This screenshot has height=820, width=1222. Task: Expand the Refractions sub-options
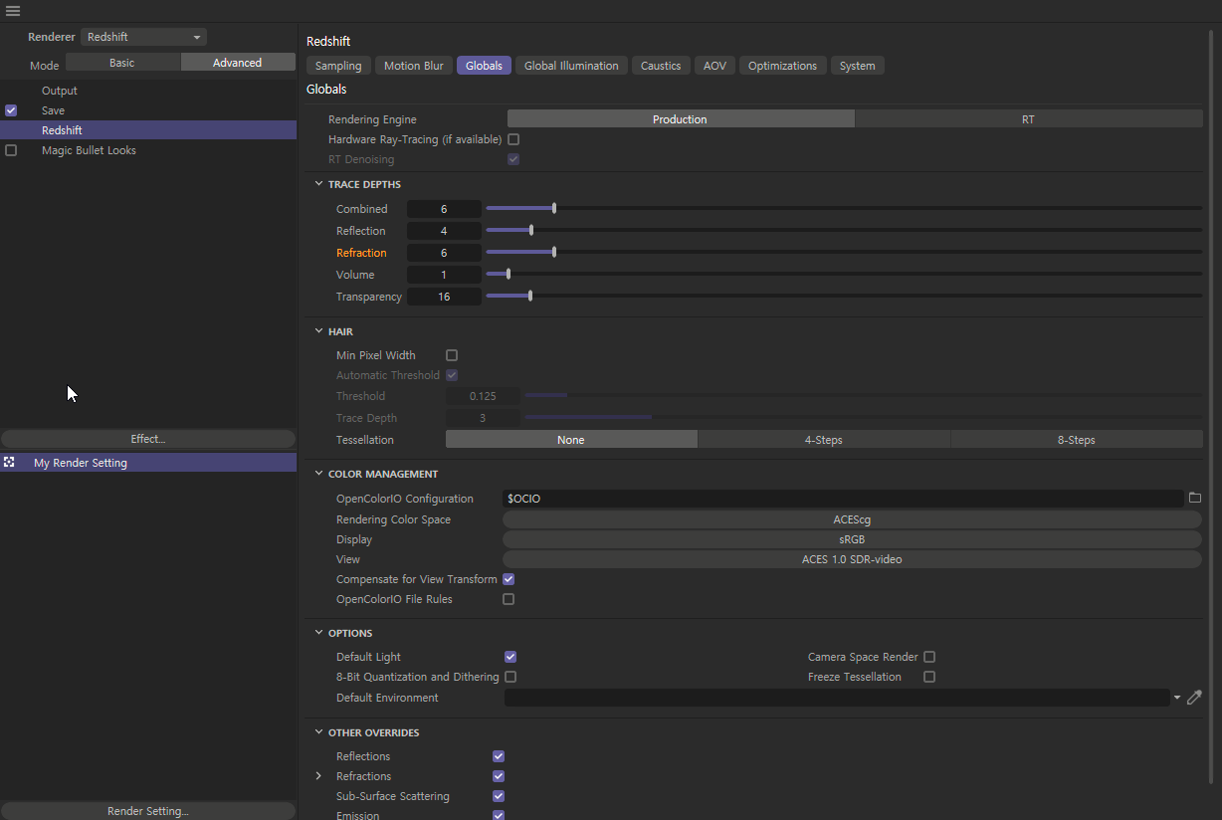[318, 776]
